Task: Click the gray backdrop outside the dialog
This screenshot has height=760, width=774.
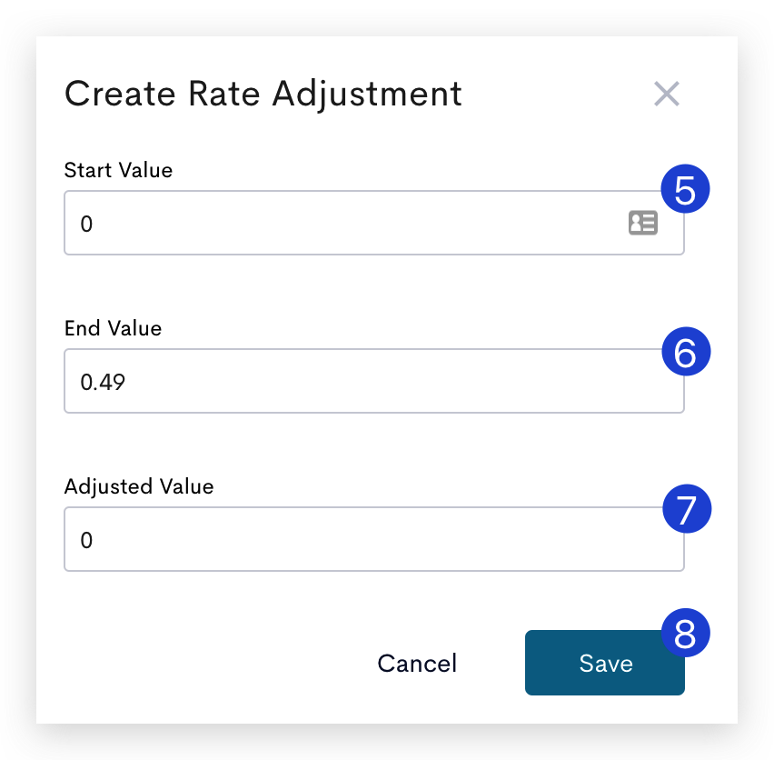Action: coord(17,380)
